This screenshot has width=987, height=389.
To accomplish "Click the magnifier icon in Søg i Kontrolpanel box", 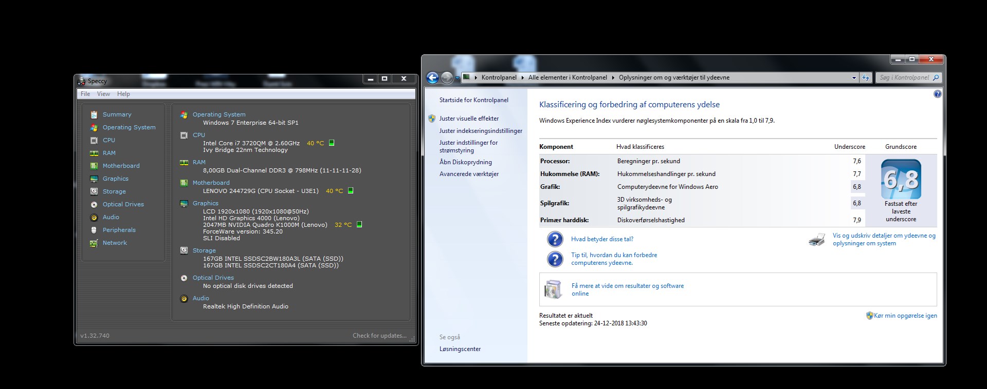I will pyautogui.click(x=936, y=77).
